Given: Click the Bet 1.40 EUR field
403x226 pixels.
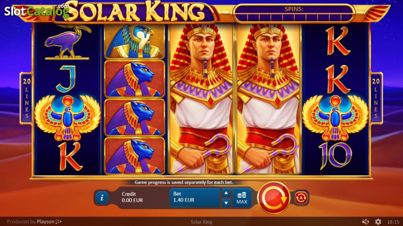Looking at the screenshot, I should coord(194,198).
